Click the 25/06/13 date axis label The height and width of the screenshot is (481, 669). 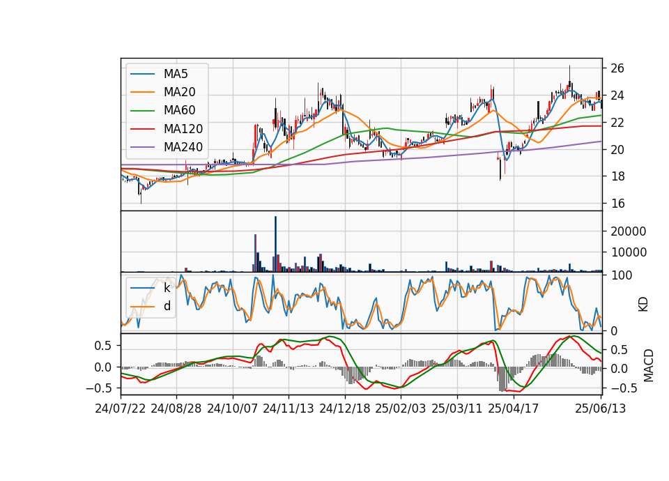tap(600, 409)
